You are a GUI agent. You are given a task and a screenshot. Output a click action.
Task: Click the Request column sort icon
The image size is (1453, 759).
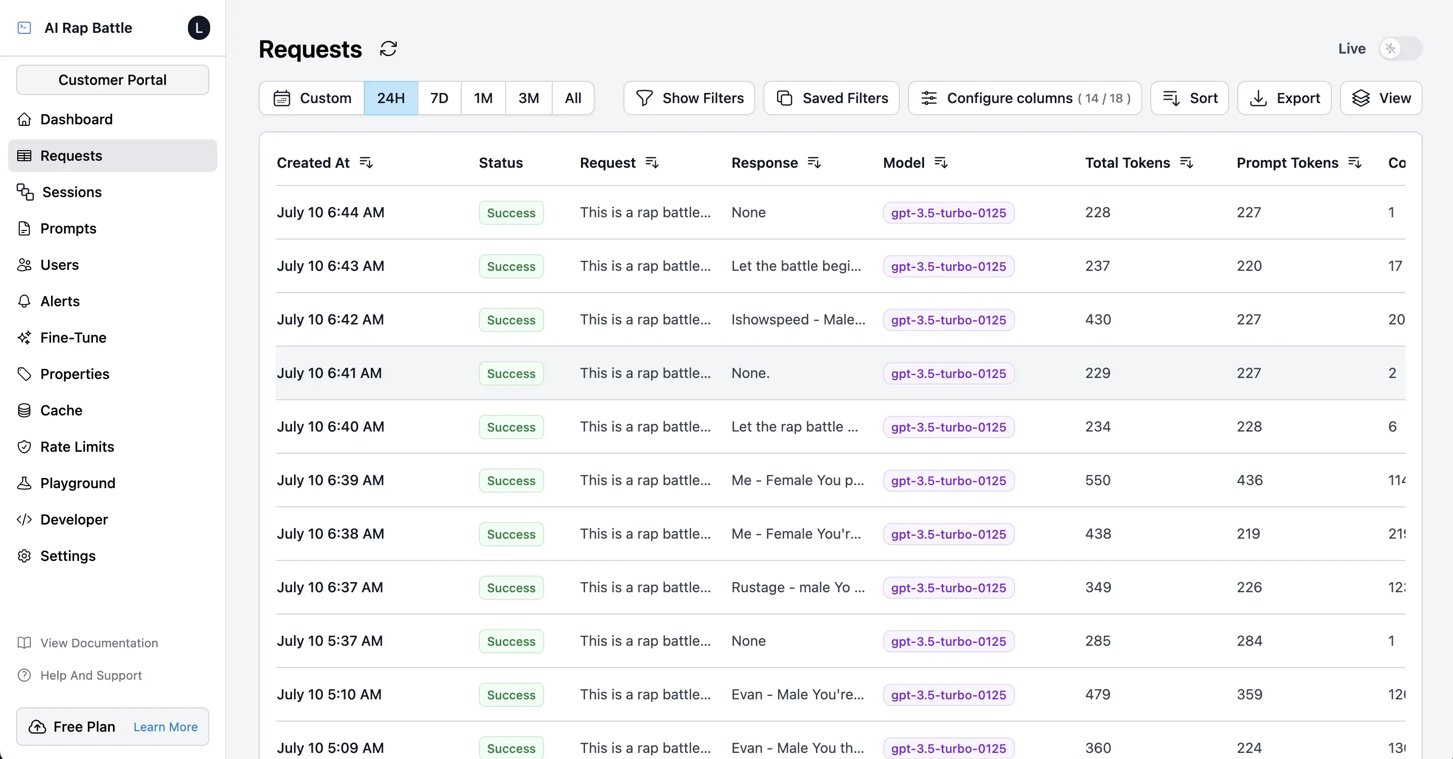click(x=652, y=163)
